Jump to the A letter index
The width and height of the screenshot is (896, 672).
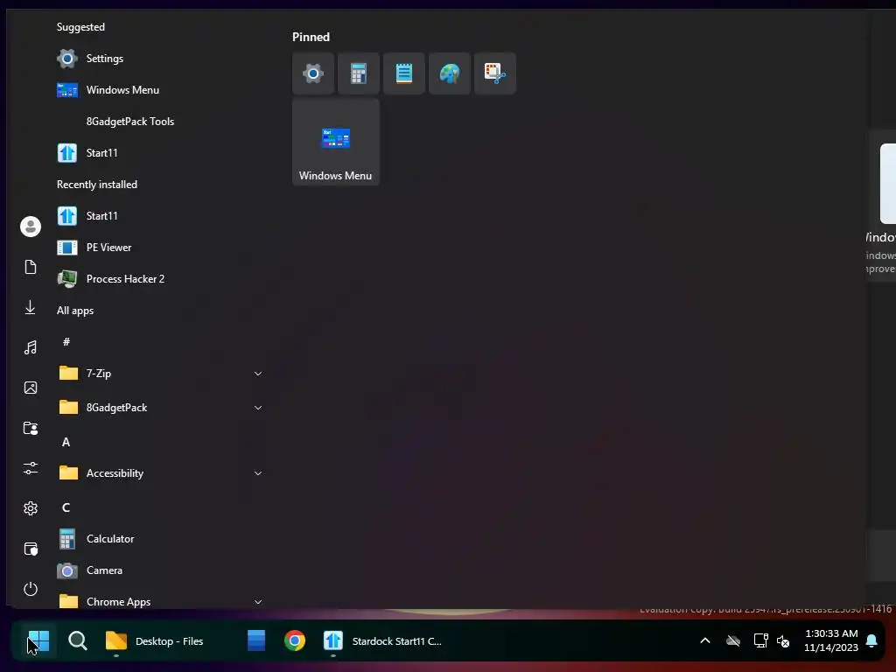click(66, 442)
